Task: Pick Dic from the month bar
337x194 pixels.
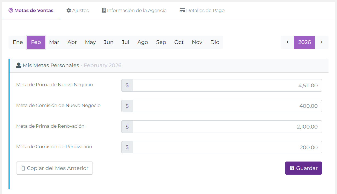Action: pos(215,42)
